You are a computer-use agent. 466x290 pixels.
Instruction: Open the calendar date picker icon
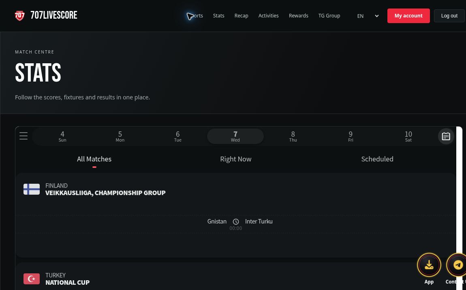click(x=446, y=136)
